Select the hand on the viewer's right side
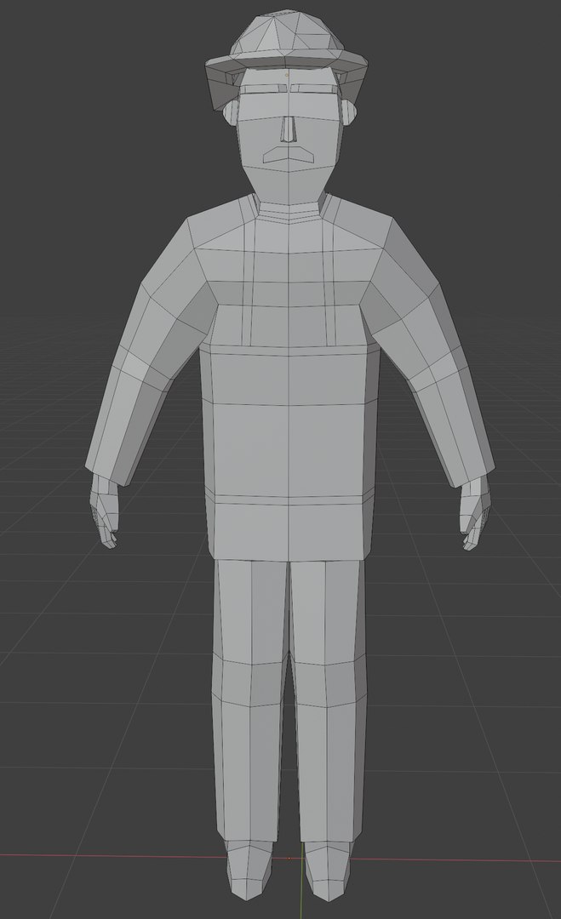Image resolution: width=561 pixels, height=919 pixels. click(473, 511)
